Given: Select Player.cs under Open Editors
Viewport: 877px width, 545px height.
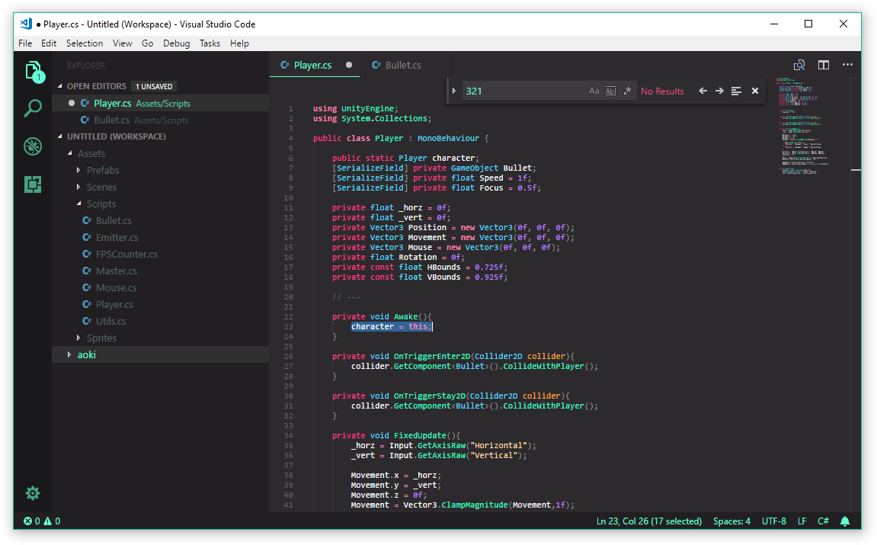Looking at the screenshot, I should coord(161,103).
